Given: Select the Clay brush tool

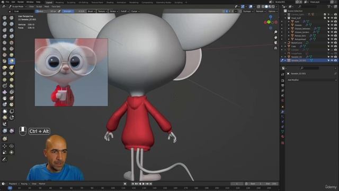Looking at the screenshot, I should (x=5, y=24).
